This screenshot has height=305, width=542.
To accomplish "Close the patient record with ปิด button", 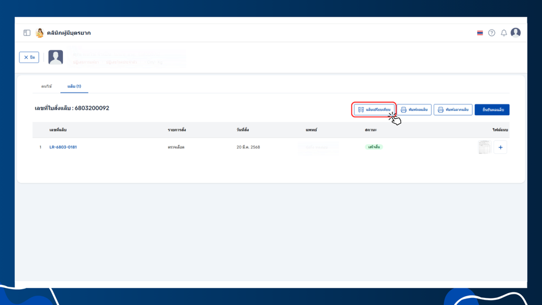I will tap(29, 57).
